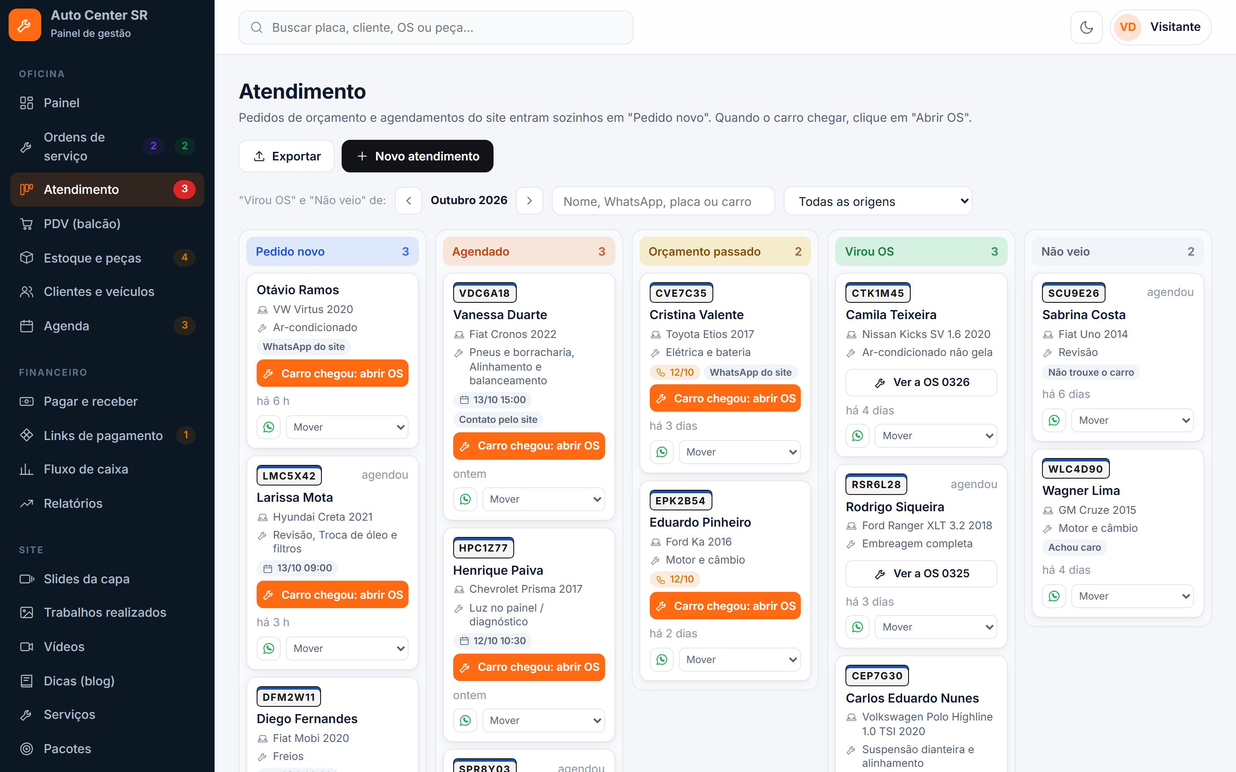This screenshot has width=1236, height=772.
Task: Open the Mover dropdown on Otávio Ramos card
Action: 347,427
